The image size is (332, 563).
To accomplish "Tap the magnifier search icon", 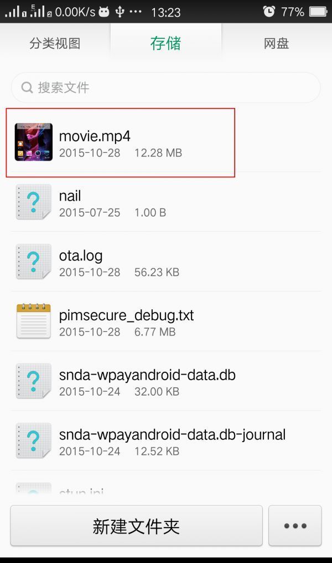I will click(x=27, y=87).
